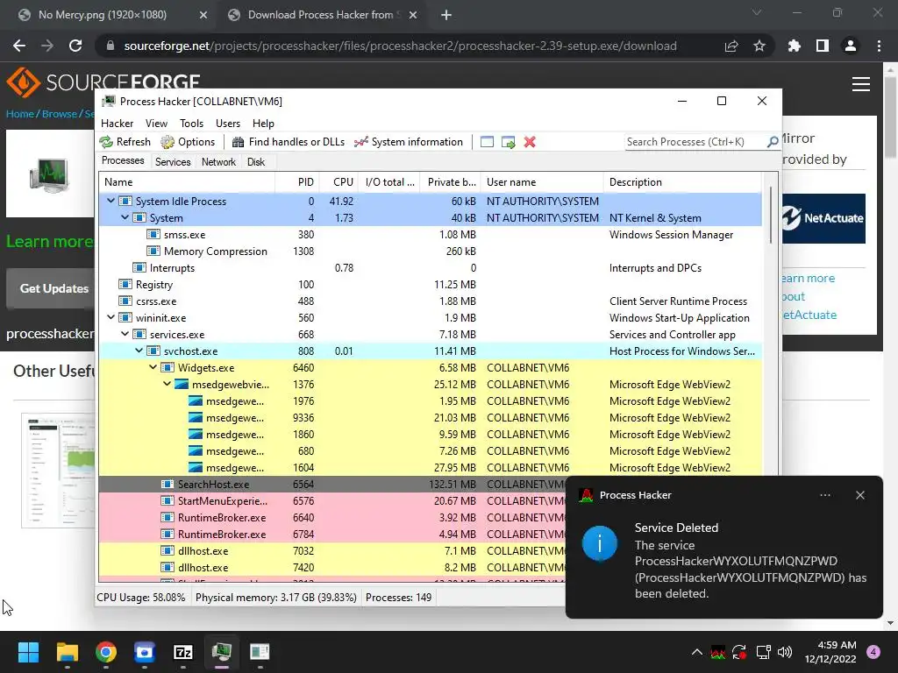Switch to the Network tab

(218, 162)
